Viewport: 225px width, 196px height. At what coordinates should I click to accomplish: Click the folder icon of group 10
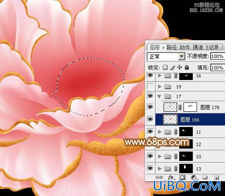[167, 156]
